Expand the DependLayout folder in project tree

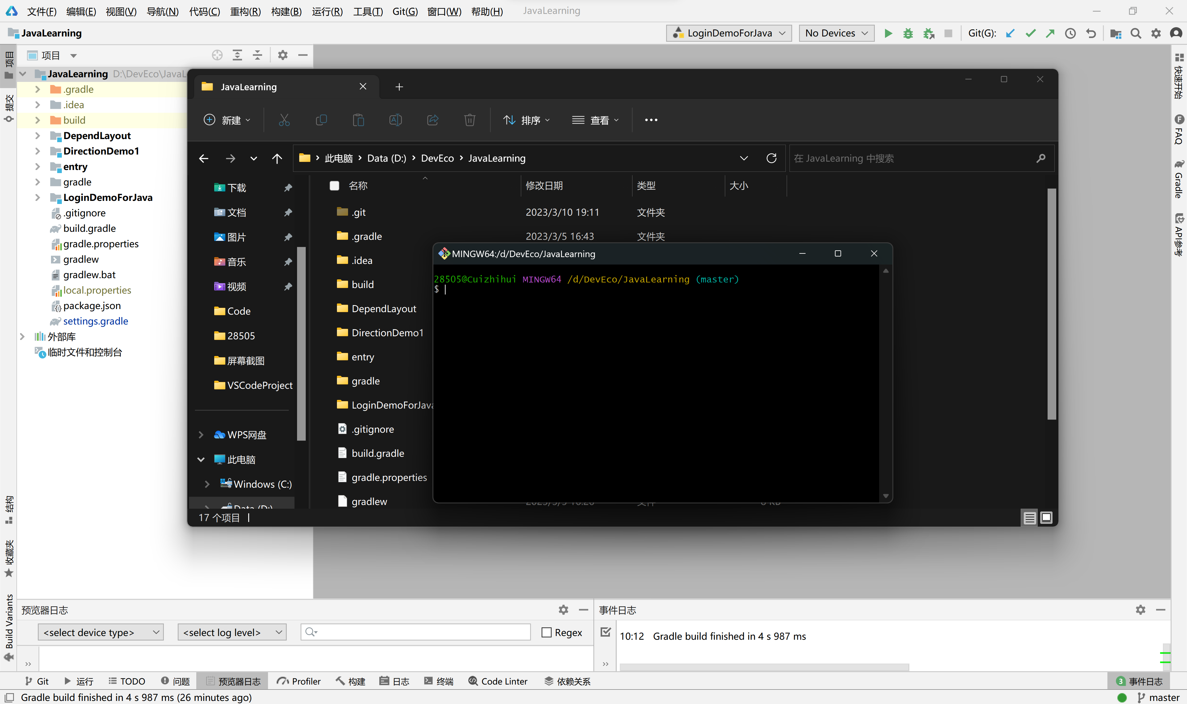pos(37,136)
